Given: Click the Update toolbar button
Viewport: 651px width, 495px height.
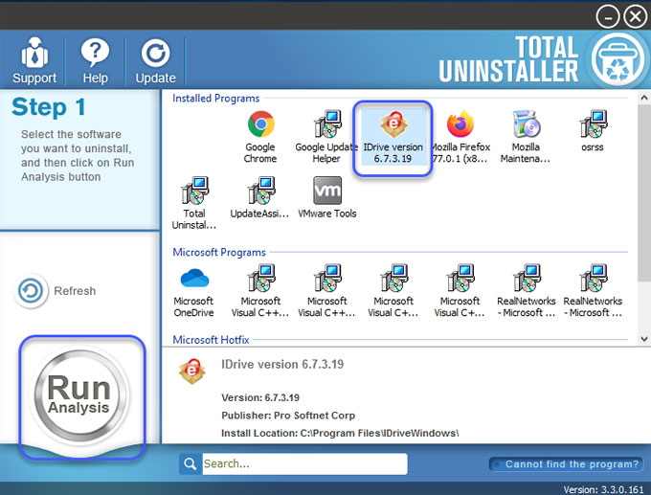Looking at the screenshot, I should tap(156, 60).
